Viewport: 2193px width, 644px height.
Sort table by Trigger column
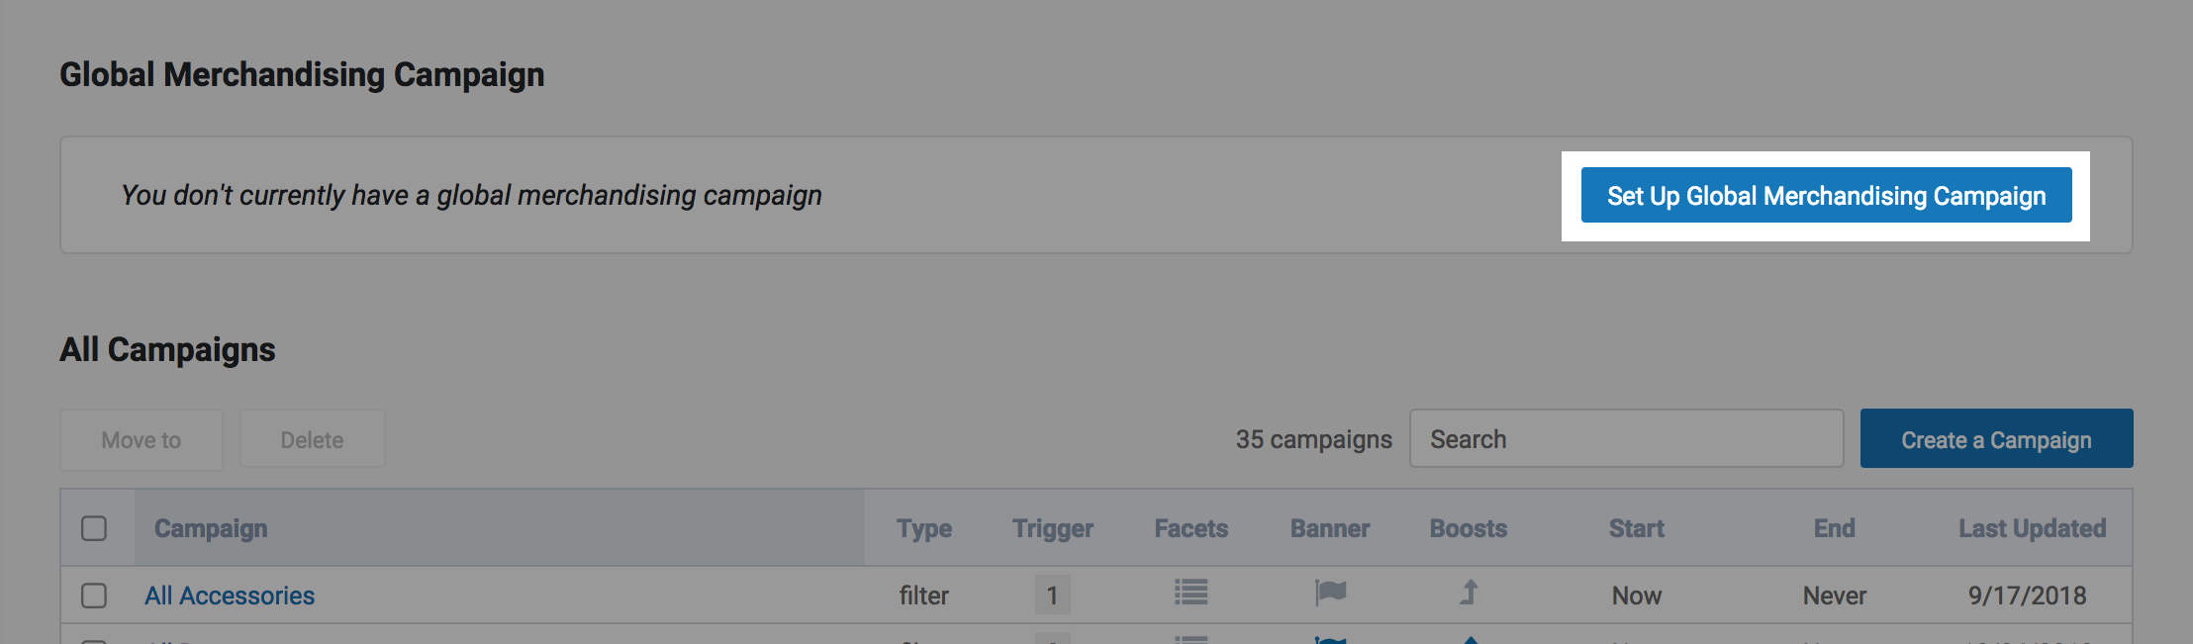[1052, 528]
